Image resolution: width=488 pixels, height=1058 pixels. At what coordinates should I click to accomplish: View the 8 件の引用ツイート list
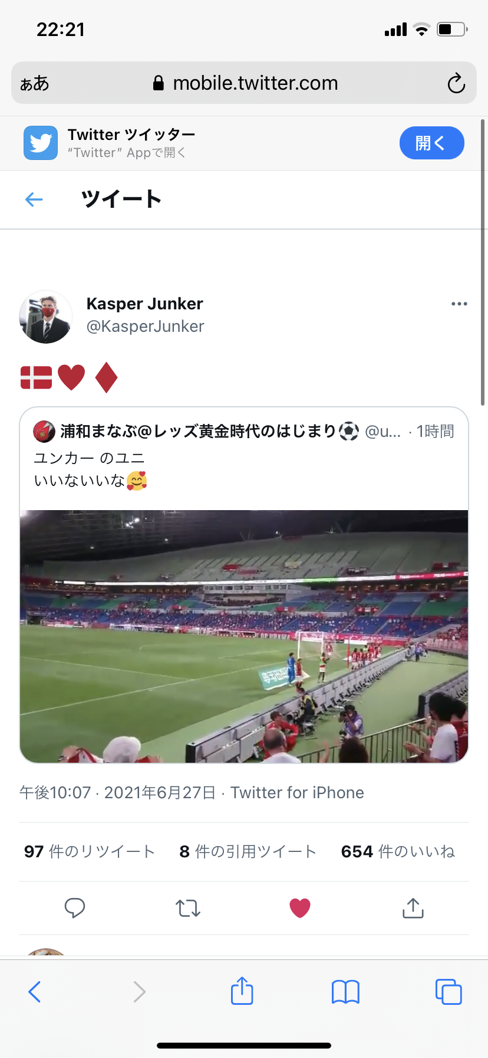248,851
